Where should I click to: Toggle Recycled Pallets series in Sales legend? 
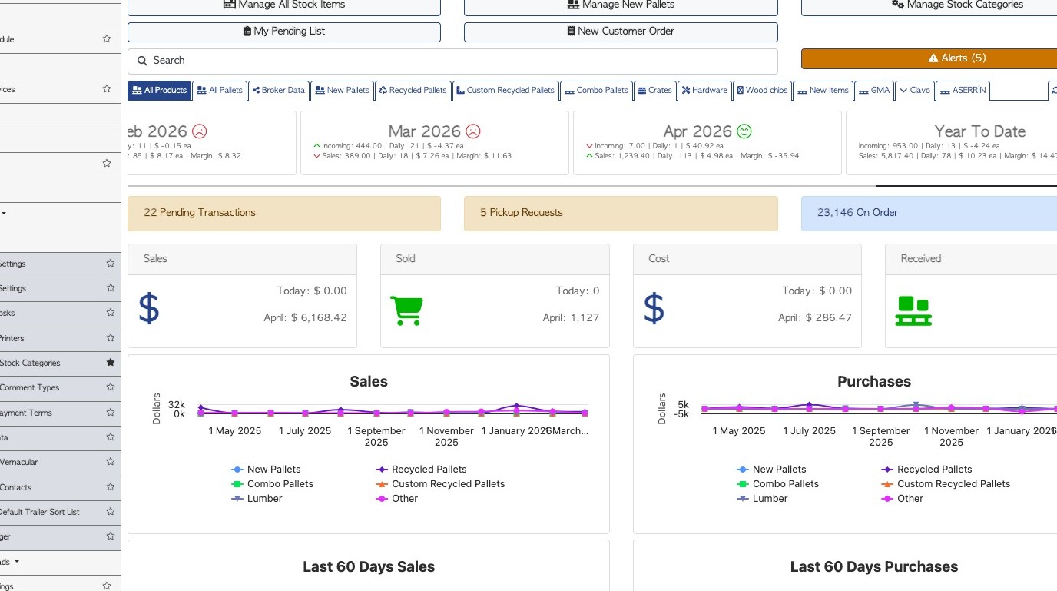point(429,470)
